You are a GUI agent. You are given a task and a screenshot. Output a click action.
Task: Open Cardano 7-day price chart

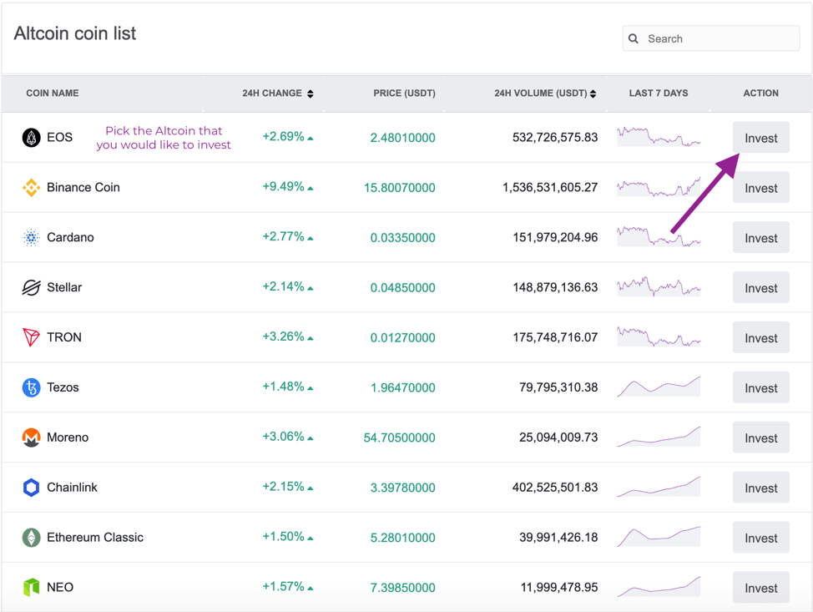(659, 236)
